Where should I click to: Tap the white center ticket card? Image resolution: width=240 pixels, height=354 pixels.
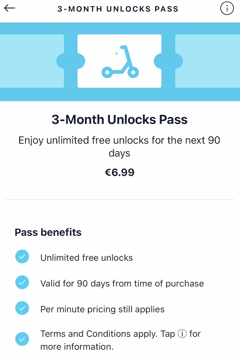coord(120,61)
